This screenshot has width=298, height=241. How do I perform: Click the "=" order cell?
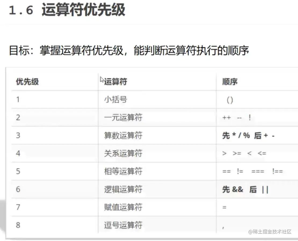pyautogui.click(x=224, y=207)
